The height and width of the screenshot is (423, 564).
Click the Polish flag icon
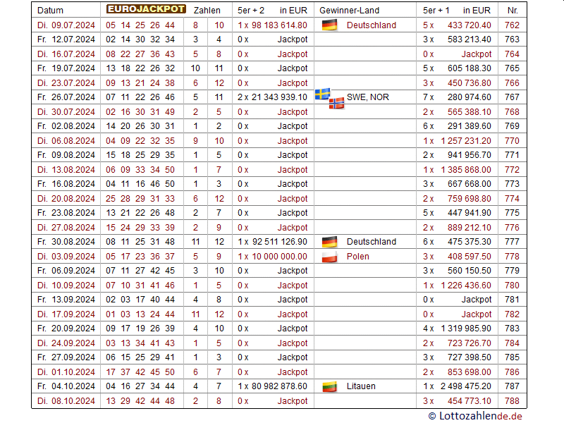329,257
